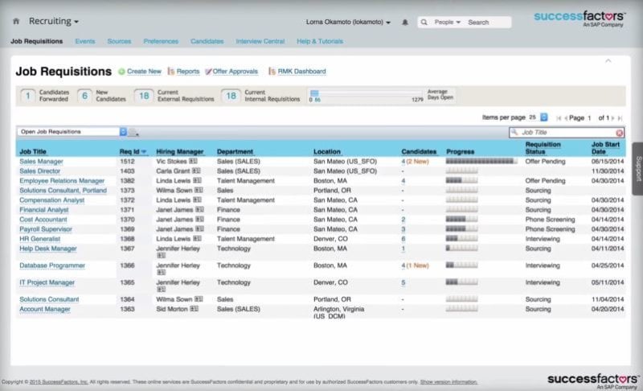Open Wilma Sown card icon in row 1364
Viewport: 643px width, 391px height.
199,299
